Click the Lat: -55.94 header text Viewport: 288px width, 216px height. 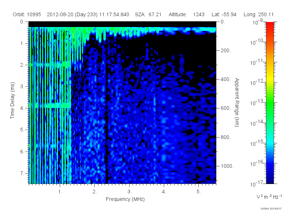tap(224, 14)
